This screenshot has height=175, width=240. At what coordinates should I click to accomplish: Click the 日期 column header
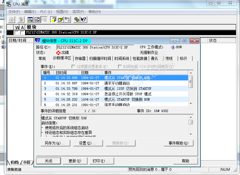click(91, 73)
